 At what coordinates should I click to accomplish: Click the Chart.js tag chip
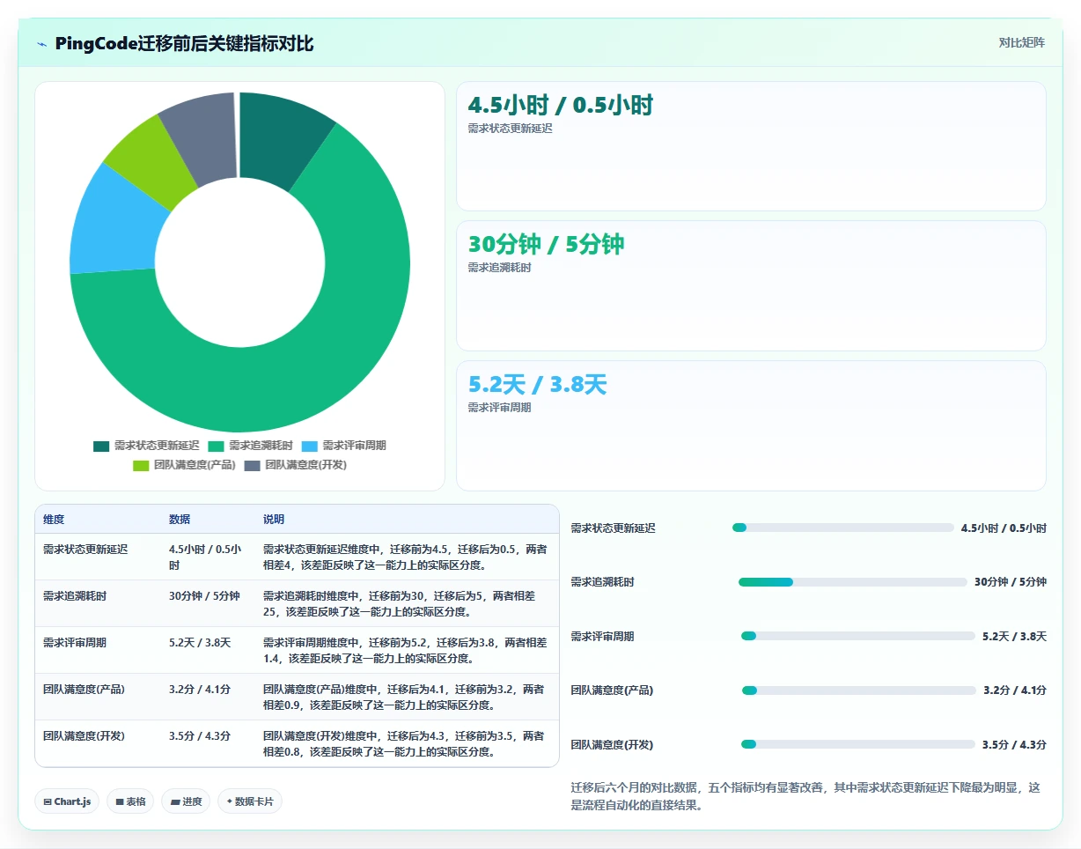click(67, 801)
